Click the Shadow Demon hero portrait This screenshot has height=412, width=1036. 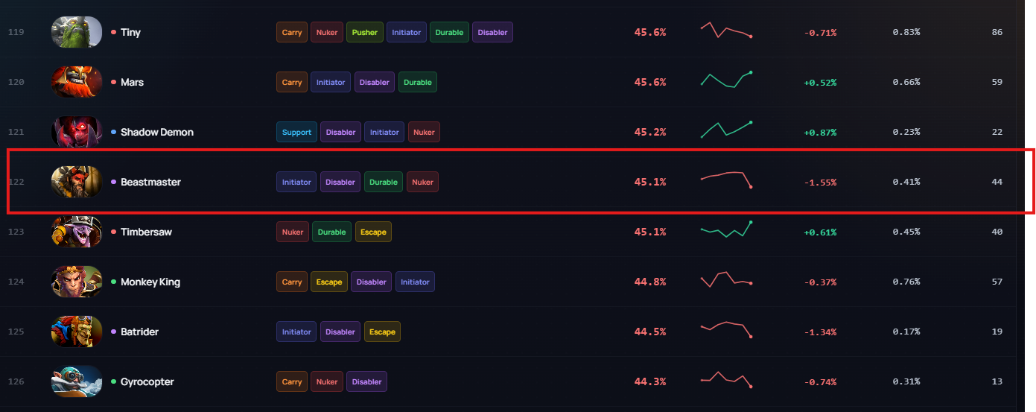(x=77, y=132)
